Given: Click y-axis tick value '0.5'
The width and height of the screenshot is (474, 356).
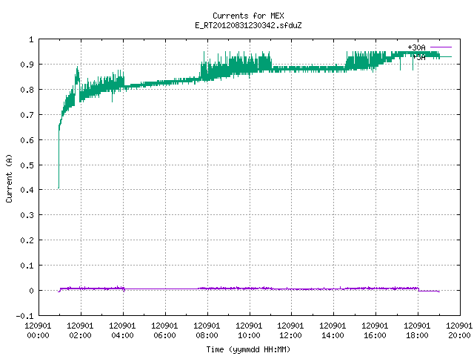Looking at the screenshot, I should pos(27,165).
